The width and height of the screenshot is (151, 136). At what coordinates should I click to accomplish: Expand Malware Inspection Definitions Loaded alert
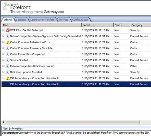3,66
